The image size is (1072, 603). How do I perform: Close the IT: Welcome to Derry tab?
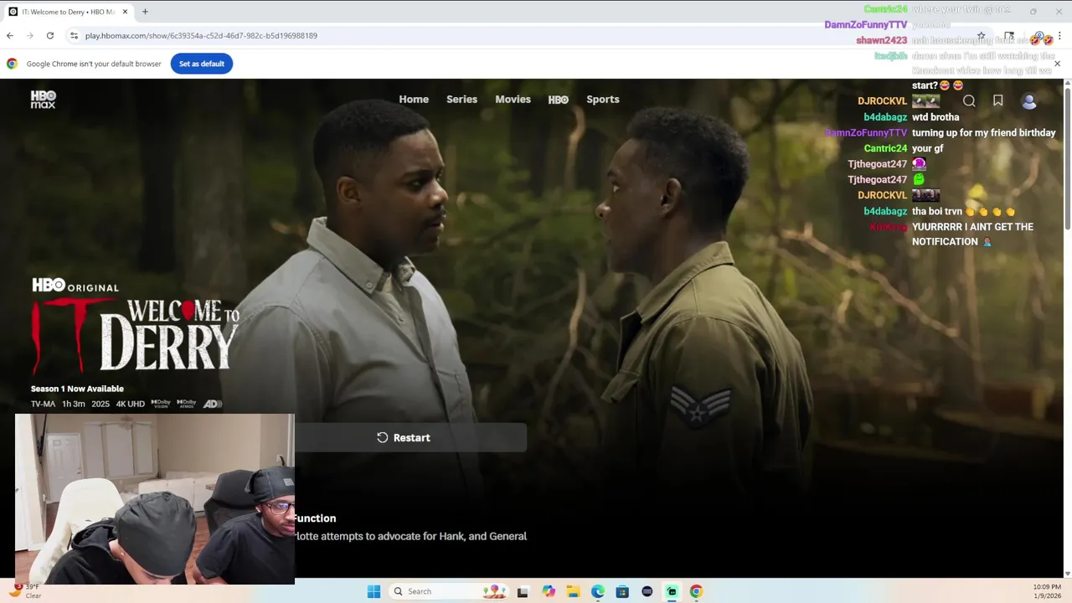(x=126, y=12)
